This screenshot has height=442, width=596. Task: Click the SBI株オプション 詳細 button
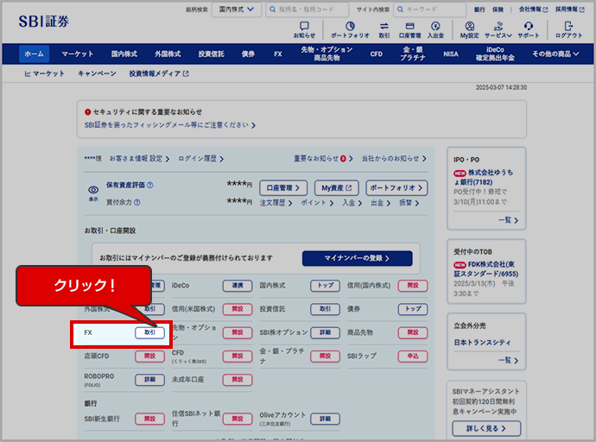[326, 332]
